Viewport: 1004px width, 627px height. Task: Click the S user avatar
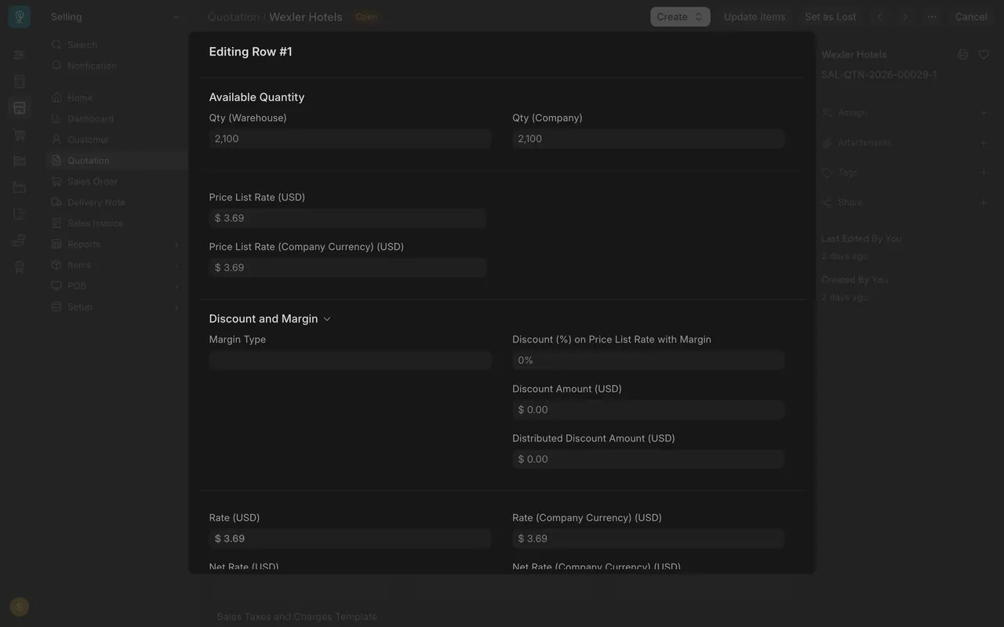(20, 607)
